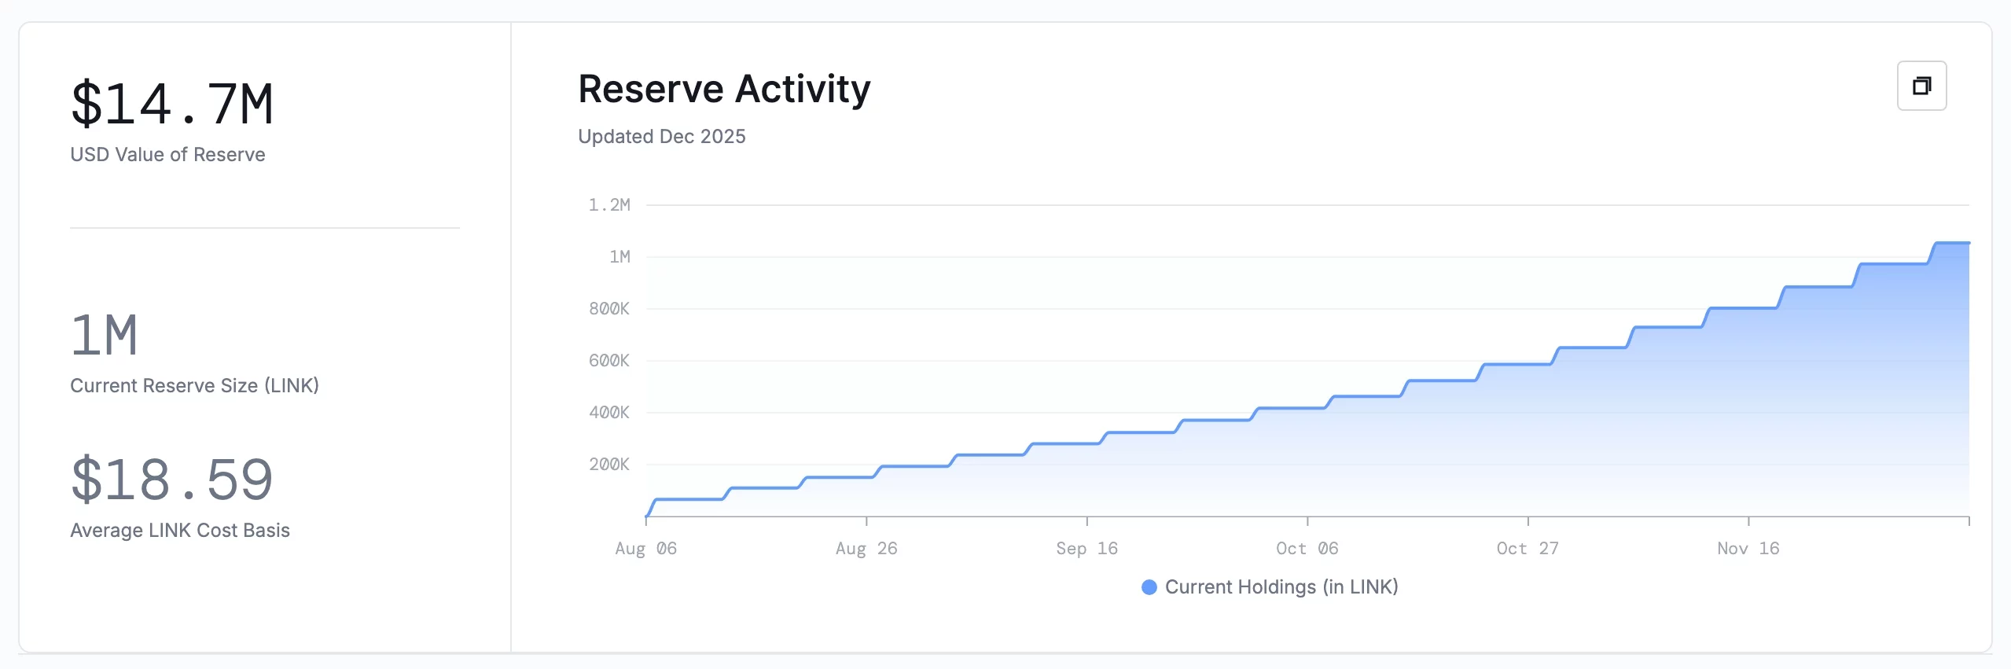Toggle the blue Current Holdings legend dot
This screenshot has width=2011, height=669.
click(x=1149, y=587)
